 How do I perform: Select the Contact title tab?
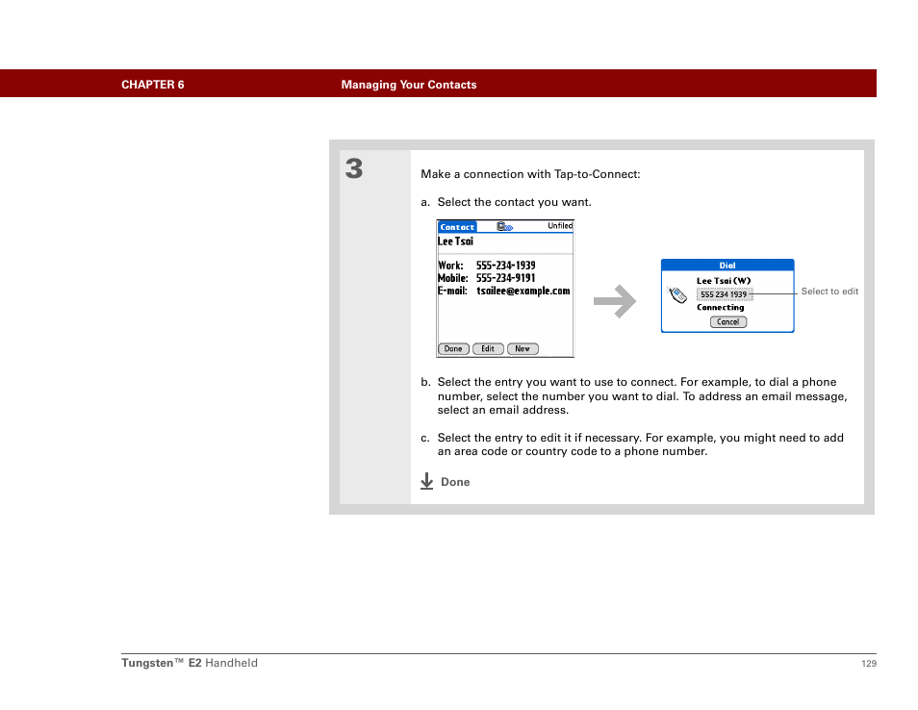click(457, 227)
